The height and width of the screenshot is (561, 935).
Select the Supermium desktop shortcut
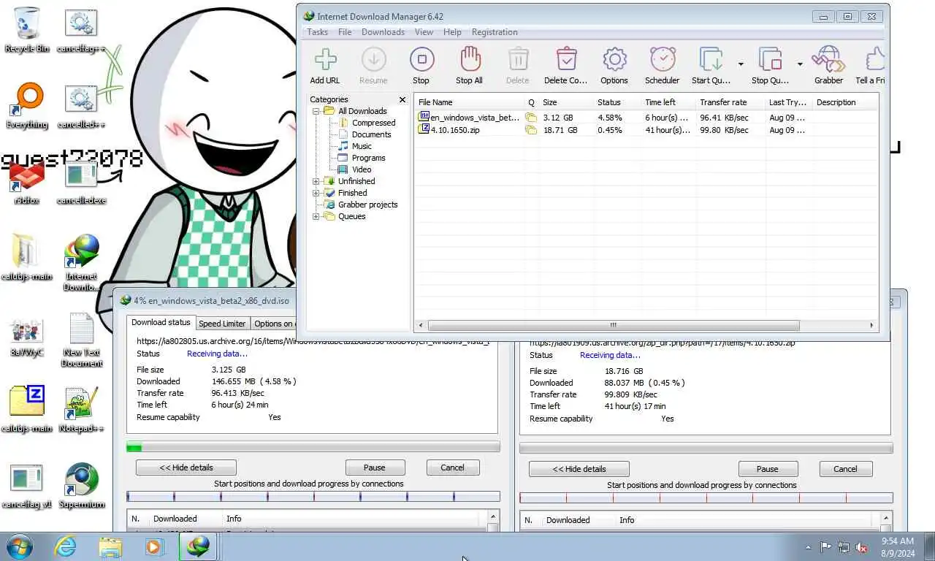(81, 486)
